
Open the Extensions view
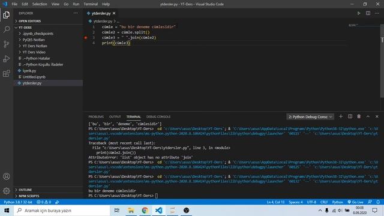coord(7,73)
